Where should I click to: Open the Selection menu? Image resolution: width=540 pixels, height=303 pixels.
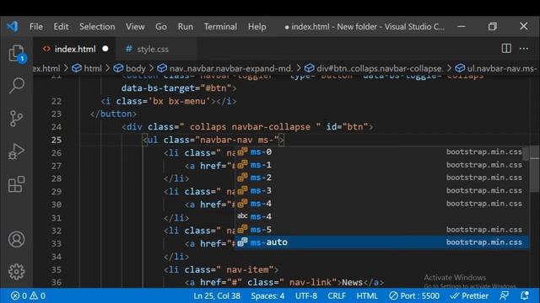[97, 26]
